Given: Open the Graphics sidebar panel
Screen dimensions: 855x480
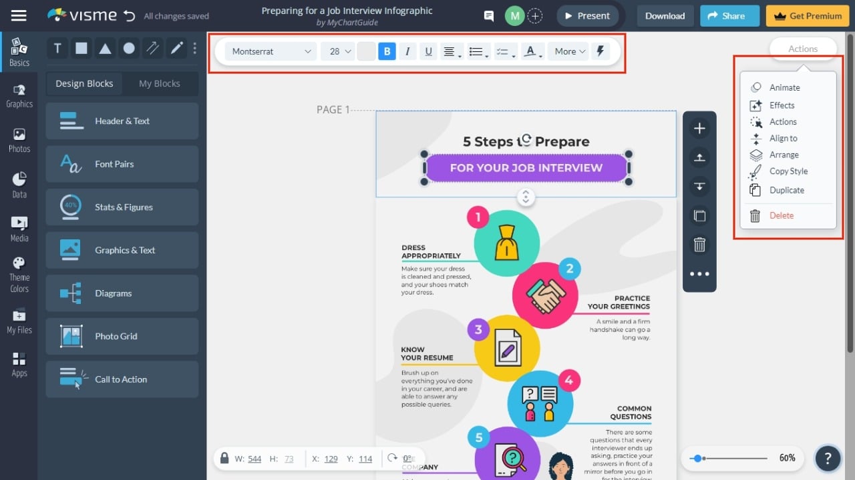Looking at the screenshot, I should [19, 96].
